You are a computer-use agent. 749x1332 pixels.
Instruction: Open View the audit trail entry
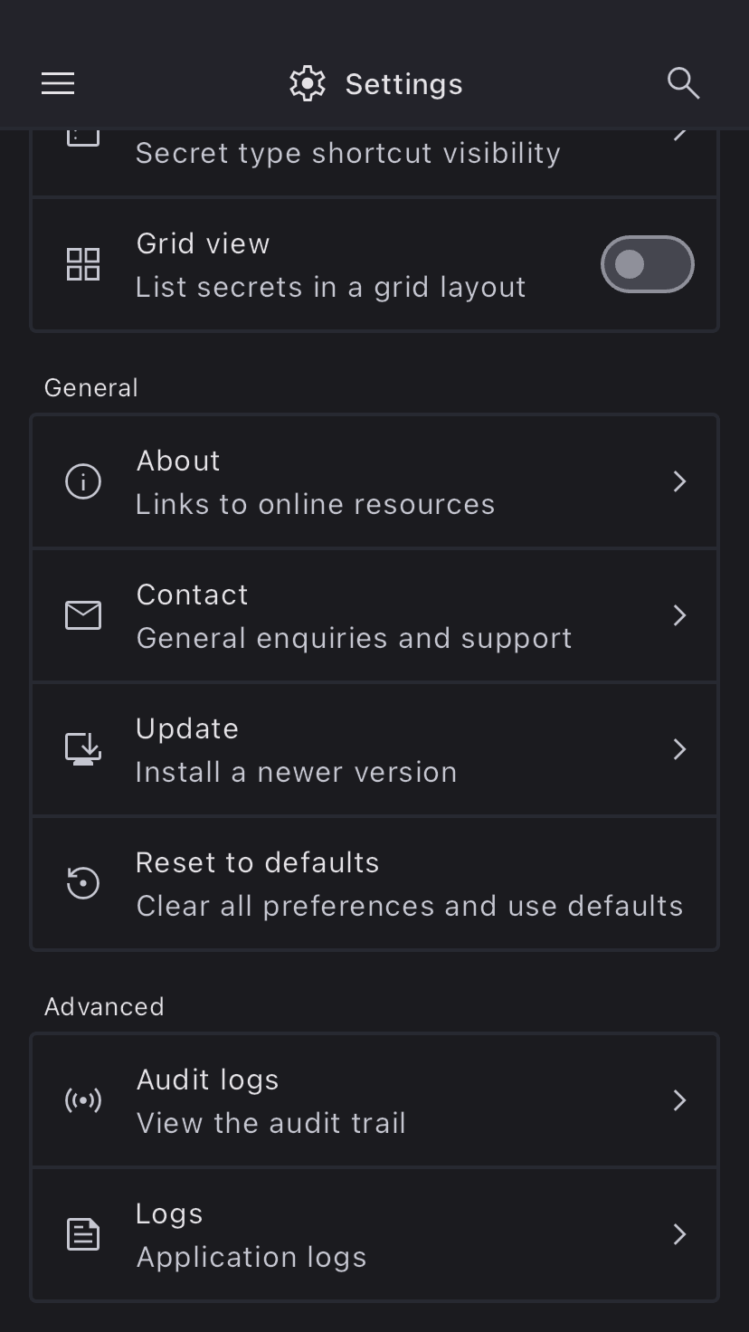pos(271,1122)
